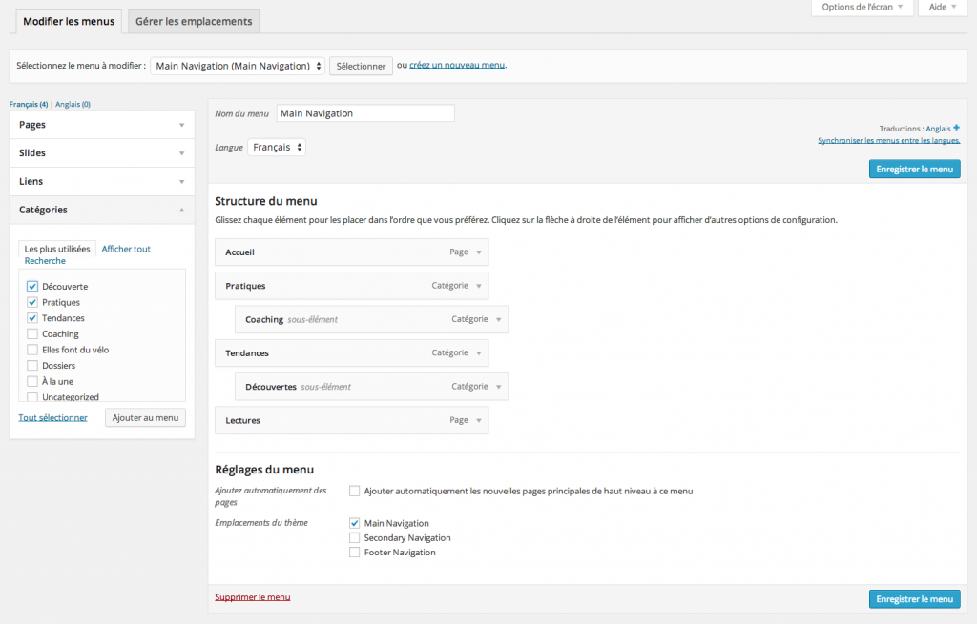Viewport: 977px width, 624px height.
Task: Click the Nom du menu input field
Action: (365, 113)
